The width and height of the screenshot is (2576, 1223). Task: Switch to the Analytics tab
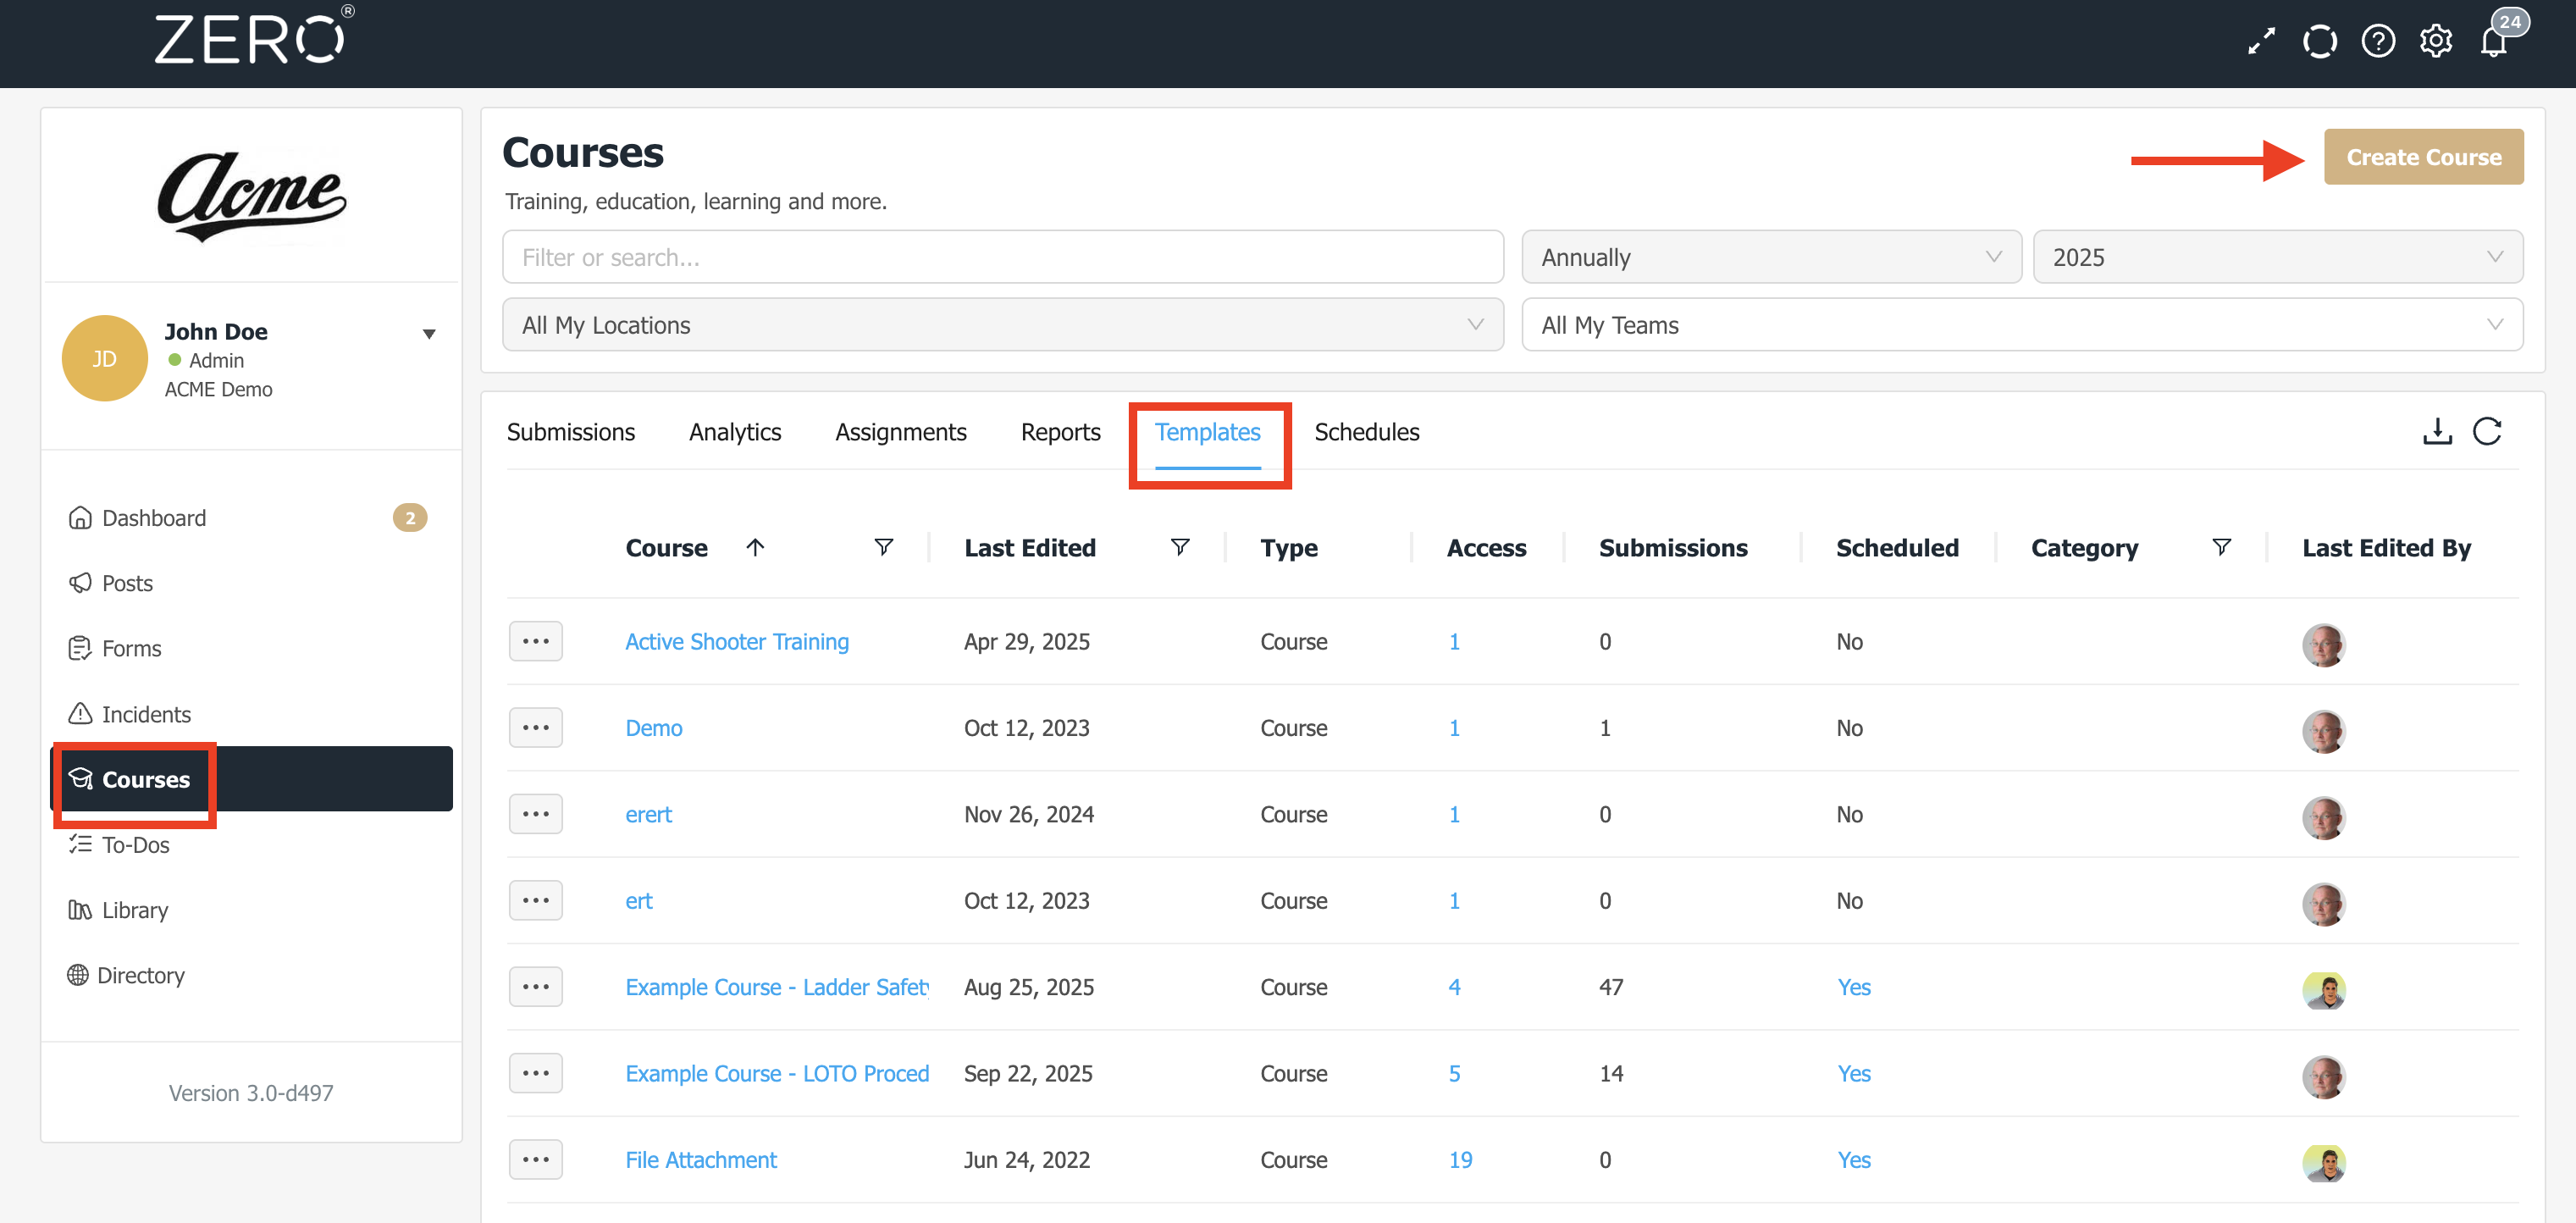pyautogui.click(x=734, y=432)
